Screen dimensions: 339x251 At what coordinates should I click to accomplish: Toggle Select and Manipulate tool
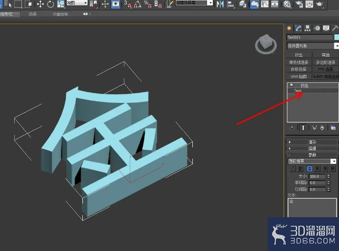tap(105, 4)
